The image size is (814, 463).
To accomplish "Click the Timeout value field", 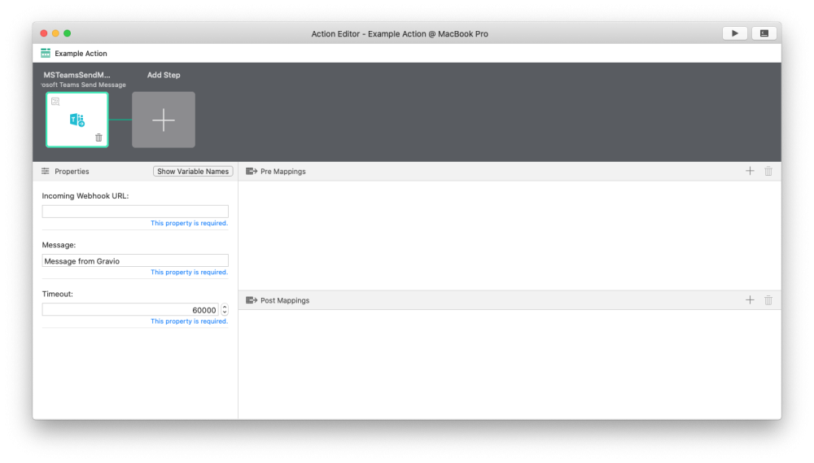I will pyautogui.click(x=129, y=310).
